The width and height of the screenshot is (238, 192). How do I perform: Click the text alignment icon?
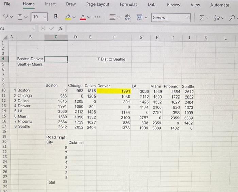click(x=112, y=17)
